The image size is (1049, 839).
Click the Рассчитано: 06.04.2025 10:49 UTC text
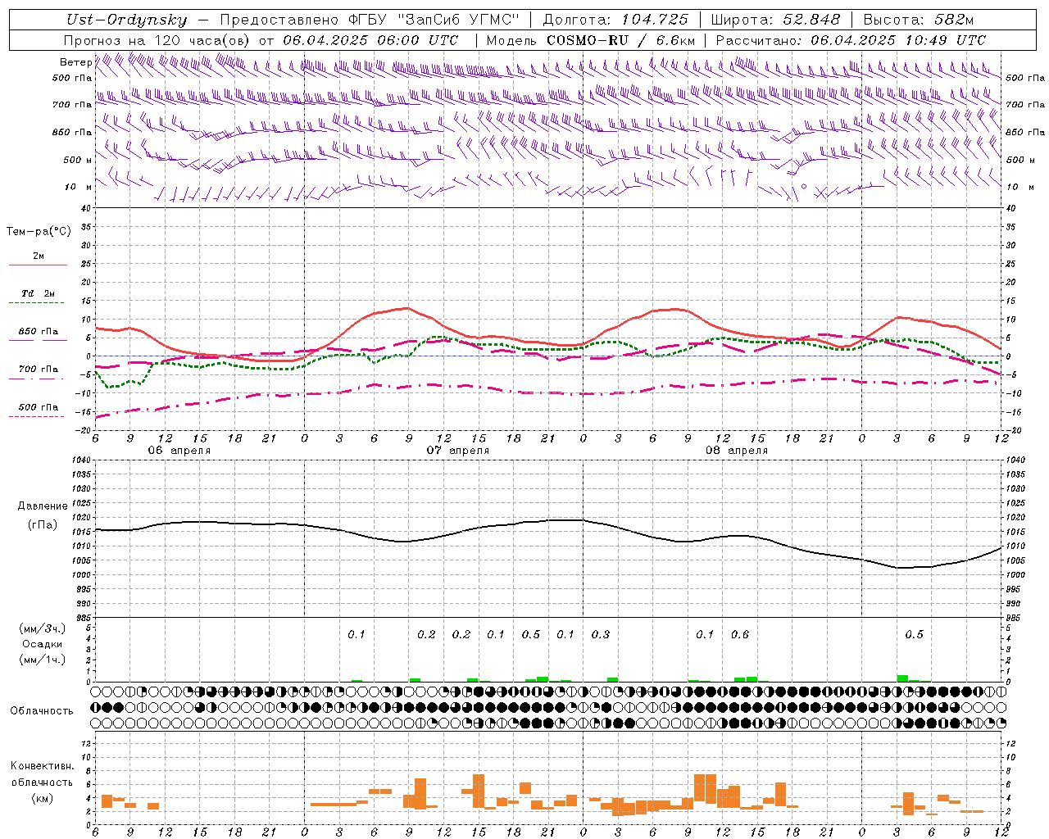(x=851, y=40)
